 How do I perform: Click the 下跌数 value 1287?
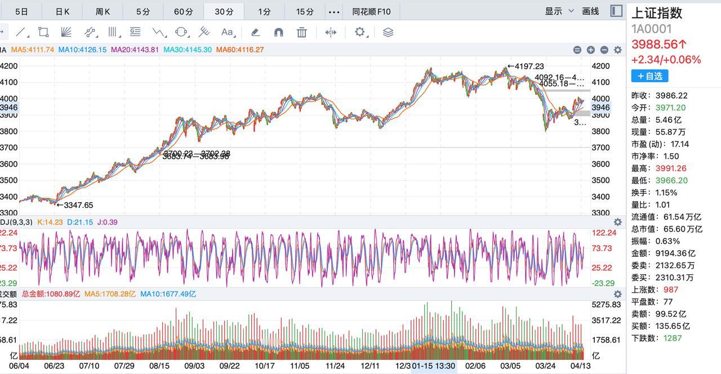point(673,338)
